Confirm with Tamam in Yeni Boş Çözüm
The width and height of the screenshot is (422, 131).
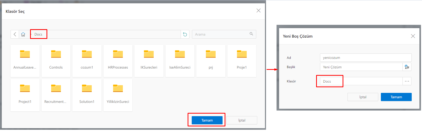pyautogui.click(x=396, y=97)
